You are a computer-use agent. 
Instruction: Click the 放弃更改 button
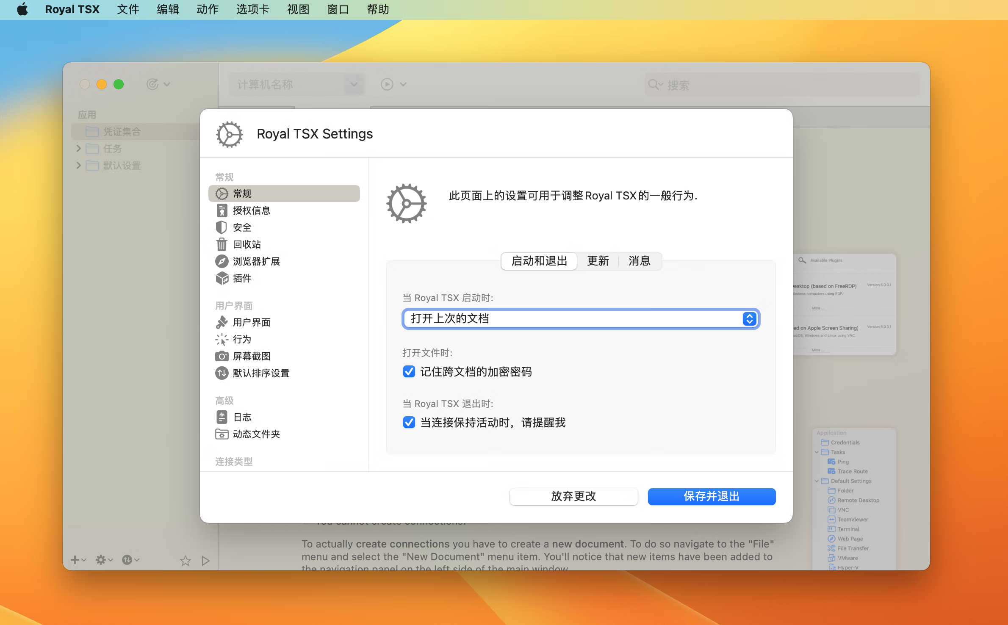[x=573, y=496]
